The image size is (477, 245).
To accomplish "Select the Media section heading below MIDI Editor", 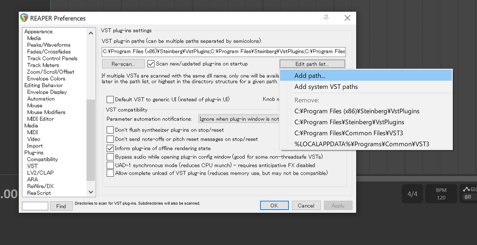I will tap(31, 126).
